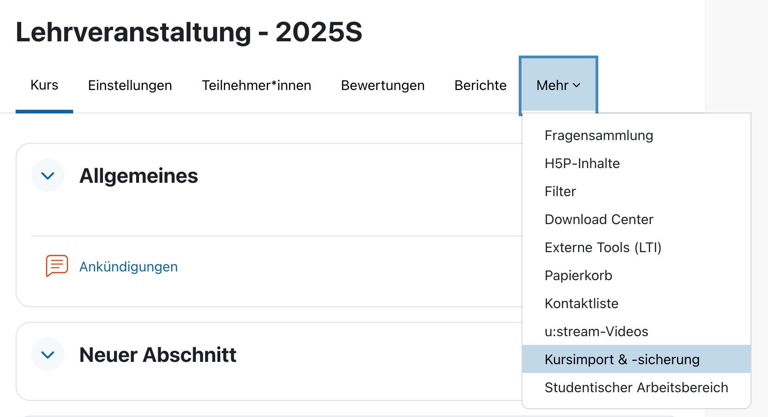Collapse the Neuer Abschnitt section chevron
Image resolution: width=768 pixels, height=417 pixels.
[48, 354]
